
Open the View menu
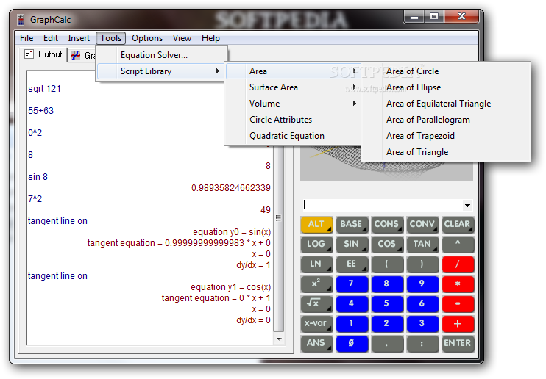click(182, 38)
